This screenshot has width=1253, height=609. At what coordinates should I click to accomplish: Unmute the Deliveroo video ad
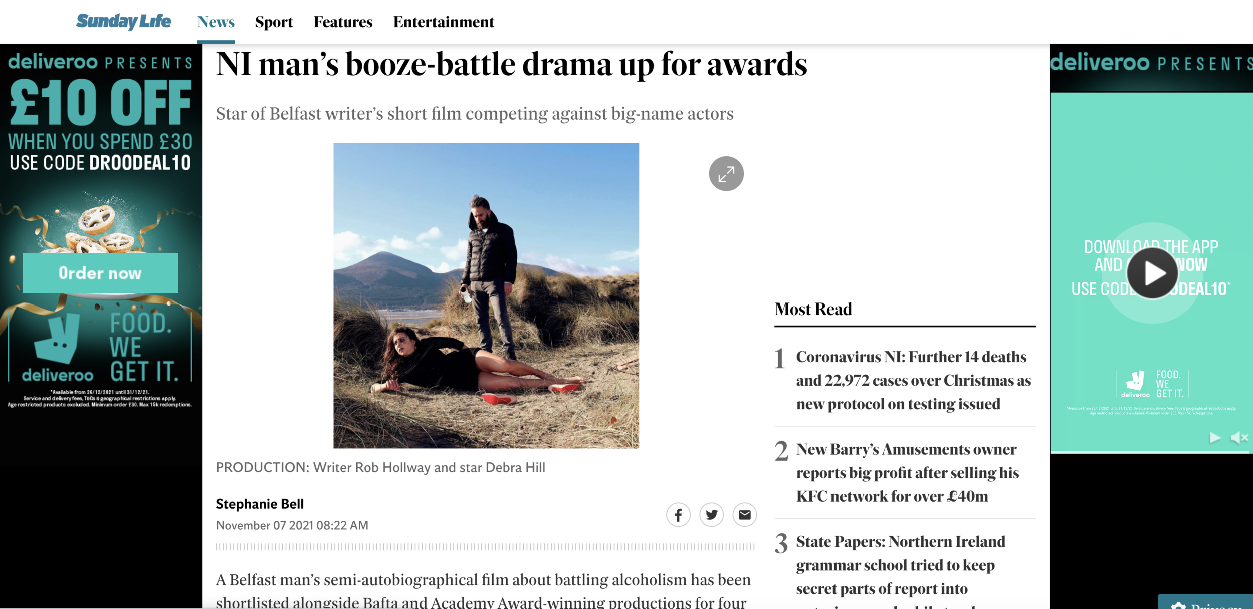[x=1238, y=438]
